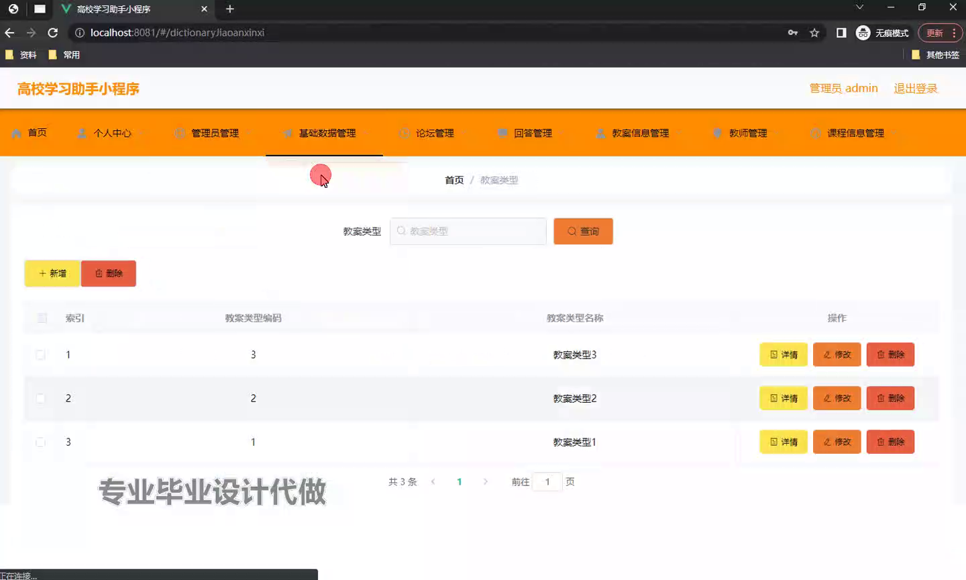Screen dimensions: 966x580
Task: Focus the 教案类型 search input field
Action: [468, 231]
